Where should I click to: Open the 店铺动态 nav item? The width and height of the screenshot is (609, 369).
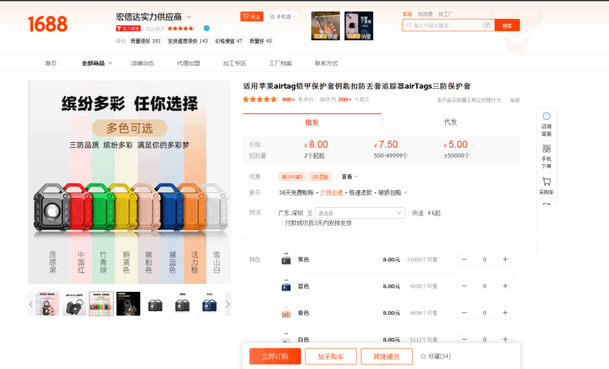(143, 63)
